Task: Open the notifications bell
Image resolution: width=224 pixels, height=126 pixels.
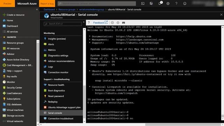Action: click(x=160, y=3)
